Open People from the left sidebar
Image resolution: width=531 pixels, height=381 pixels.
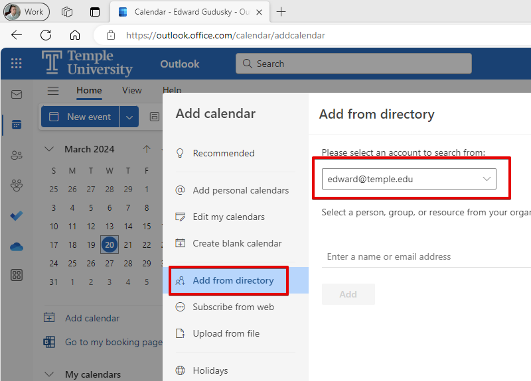pyautogui.click(x=16, y=155)
